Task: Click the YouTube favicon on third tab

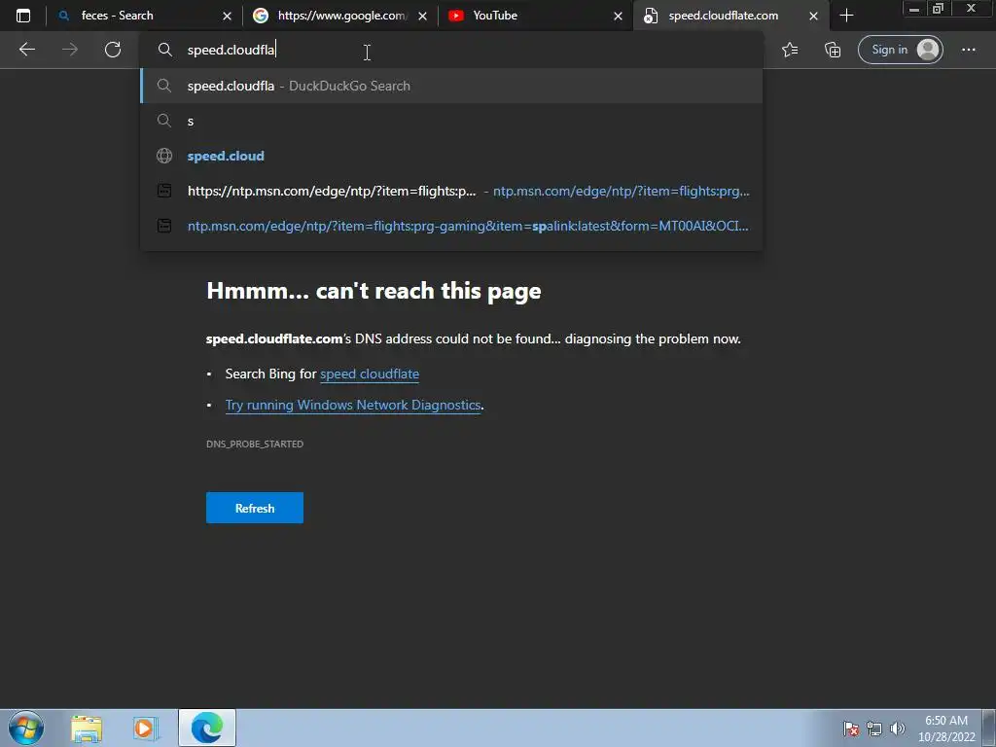Action: (456, 16)
